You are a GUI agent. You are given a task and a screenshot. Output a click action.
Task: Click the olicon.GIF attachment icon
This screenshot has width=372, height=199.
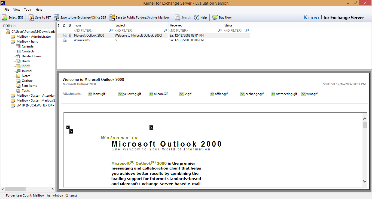pyautogui.click(x=151, y=94)
